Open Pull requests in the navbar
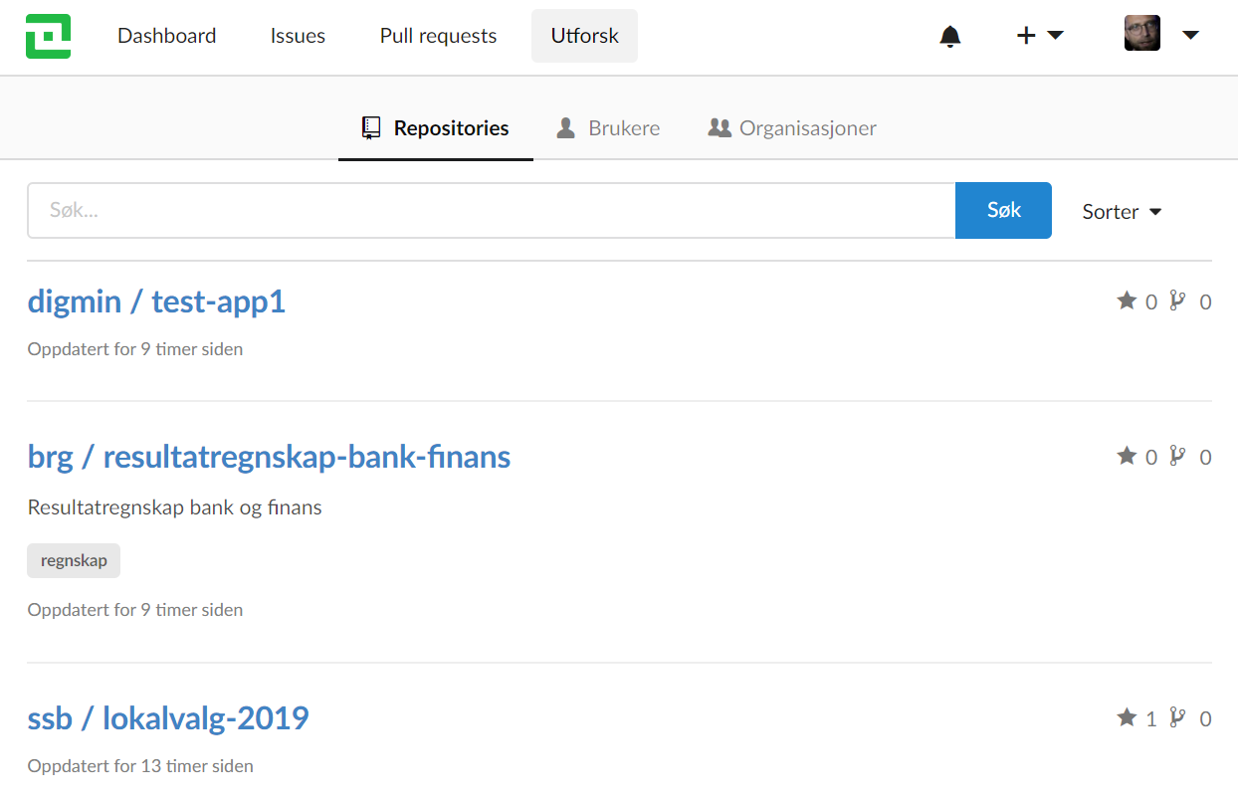The width and height of the screenshot is (1238, 801). pyautogui.click(x=438, y=36)
